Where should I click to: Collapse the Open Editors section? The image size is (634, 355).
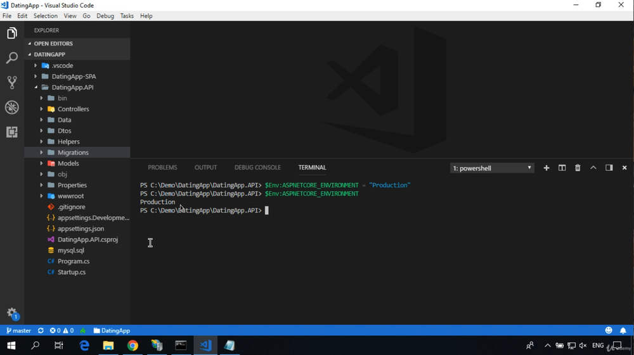click(77, 44)
